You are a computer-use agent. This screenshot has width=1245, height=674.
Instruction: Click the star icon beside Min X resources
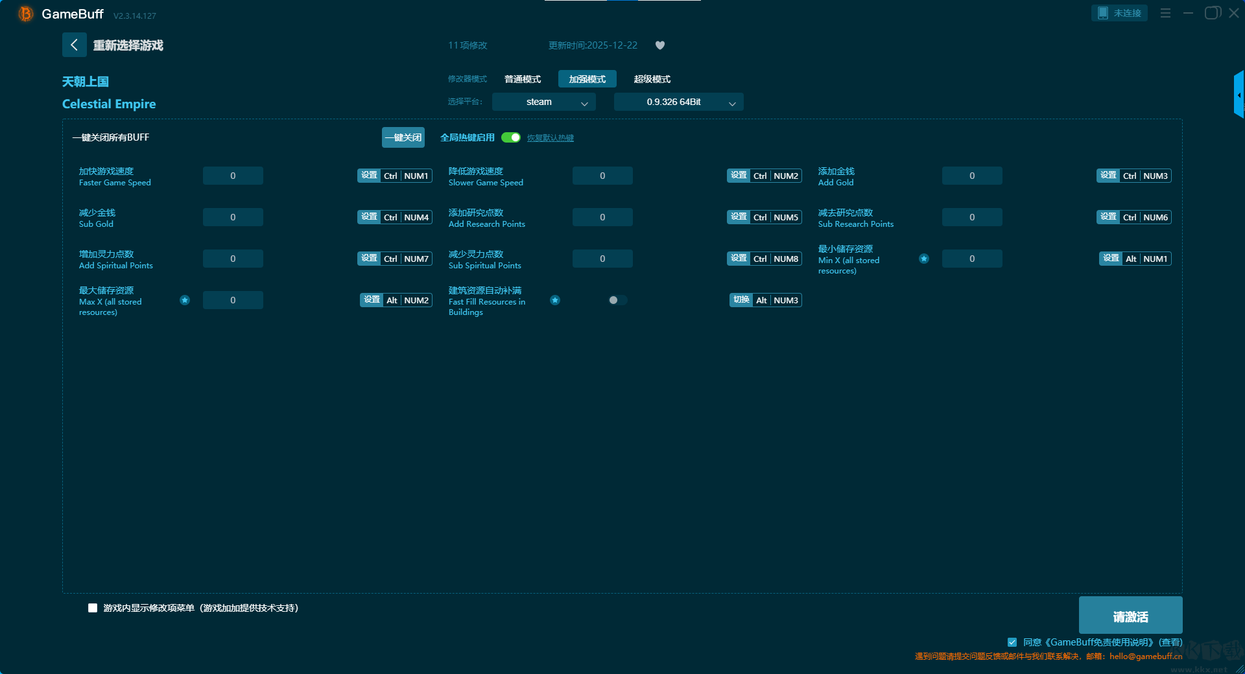point(924,259)
